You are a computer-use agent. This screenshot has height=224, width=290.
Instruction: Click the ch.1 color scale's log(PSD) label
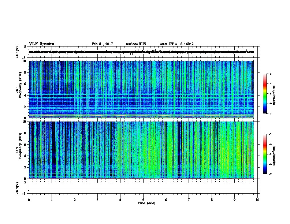click(274, 95)
